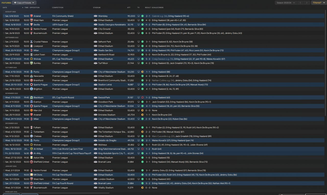Click the Sevilla club badge
Viewport: 327px width, 195px height.
click(x=31, y=25)
